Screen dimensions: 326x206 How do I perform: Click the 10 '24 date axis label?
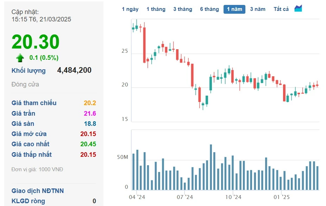[233, 197]
